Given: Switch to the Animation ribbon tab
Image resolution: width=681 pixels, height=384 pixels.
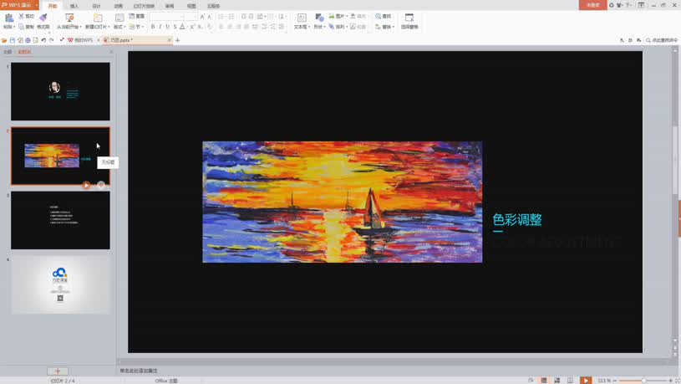Looking at the screenshot, I should pos(118,6).
